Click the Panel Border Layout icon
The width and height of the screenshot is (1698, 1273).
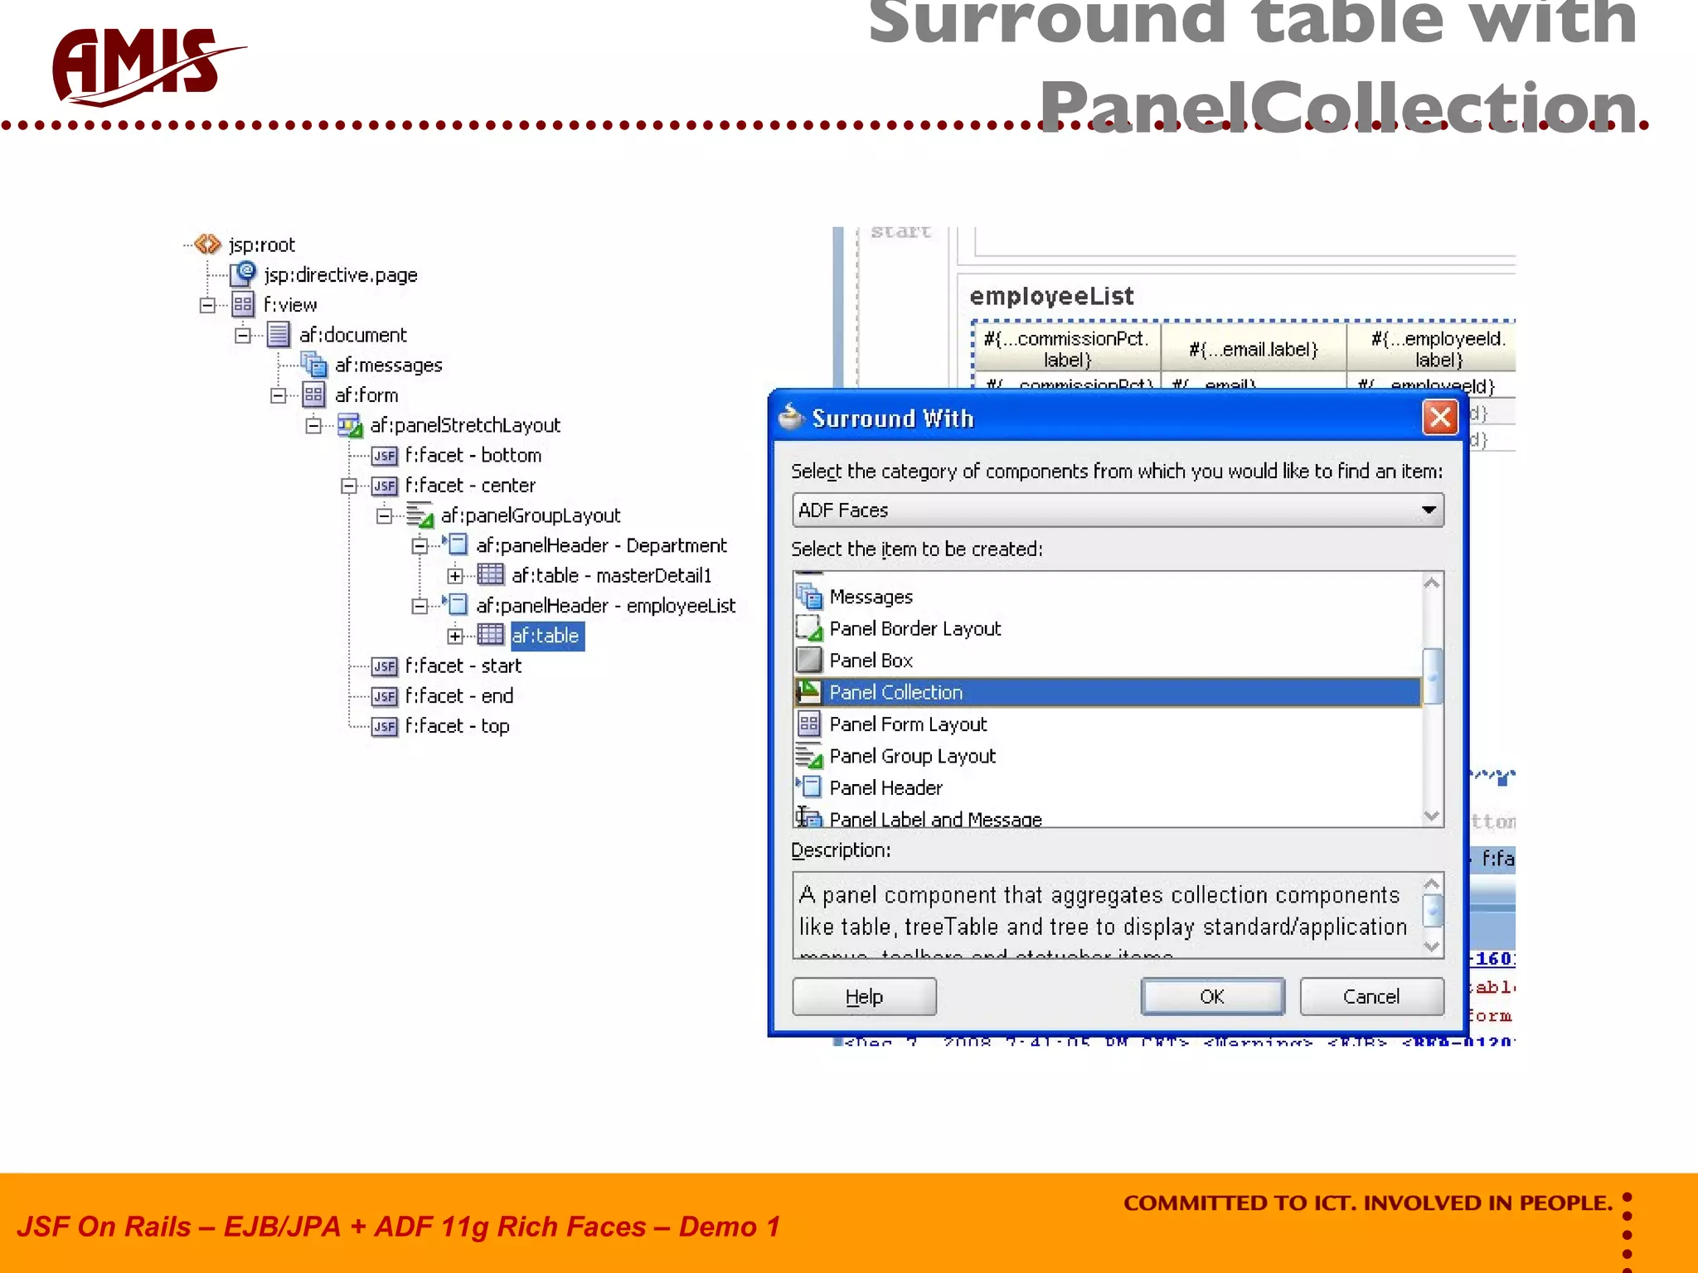point(808,629)
